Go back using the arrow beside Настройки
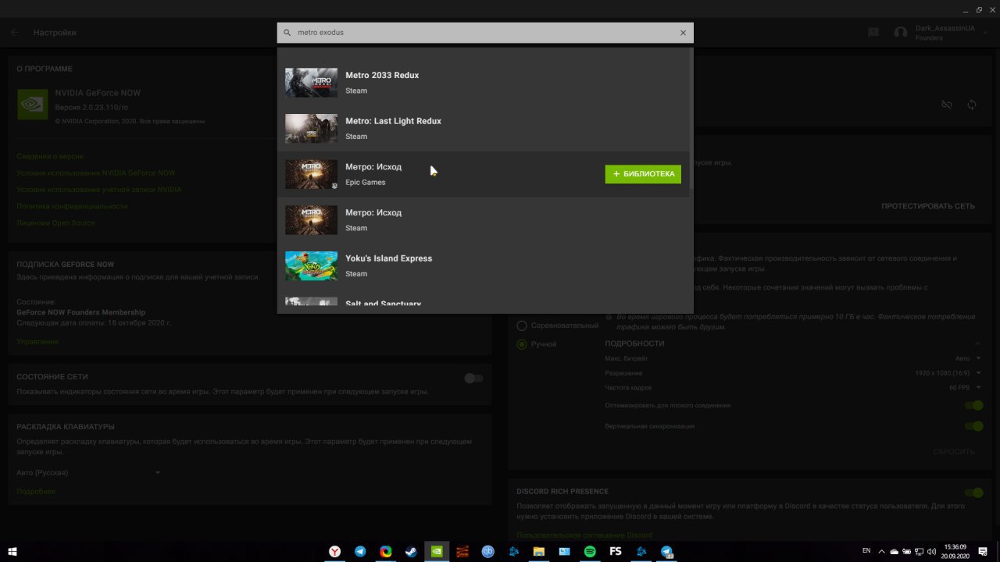The height and width of the screenshot is (562, 1000). pos(15,33)
